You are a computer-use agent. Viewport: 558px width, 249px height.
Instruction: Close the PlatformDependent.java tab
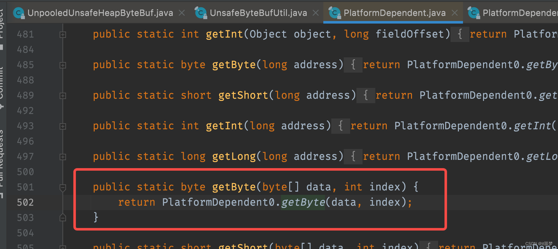coord(455,13)
